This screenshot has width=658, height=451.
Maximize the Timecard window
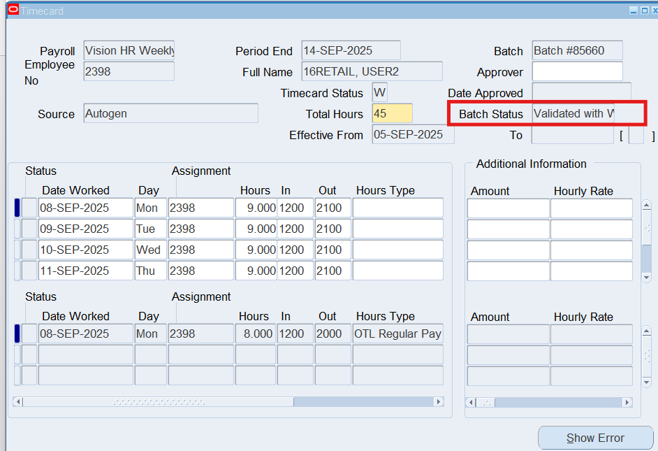(x=644, y=10)
